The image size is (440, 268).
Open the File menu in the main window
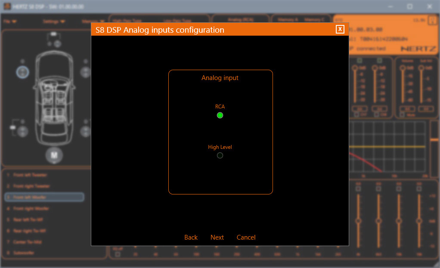click(x=10, y=22)
